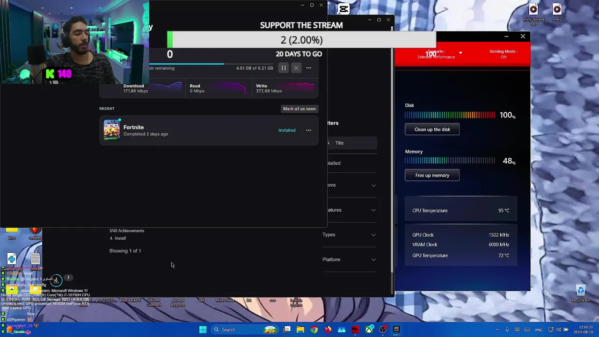Select the Fortnite recent download title
Image resolution: width=599 pixels, height=337 pixels.
(x=133, y=127)
